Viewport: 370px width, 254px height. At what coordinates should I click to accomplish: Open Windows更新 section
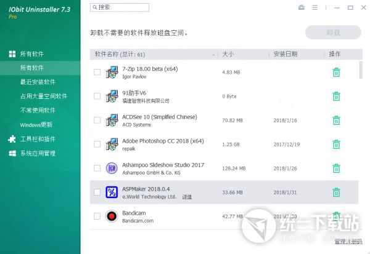[36, 124]
